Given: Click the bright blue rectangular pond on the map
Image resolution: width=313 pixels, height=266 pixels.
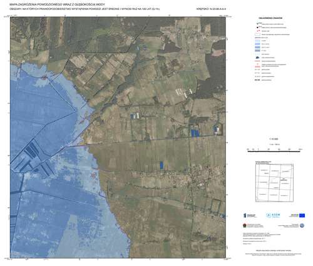Looking at the screenshot, I should click(162, 165).
